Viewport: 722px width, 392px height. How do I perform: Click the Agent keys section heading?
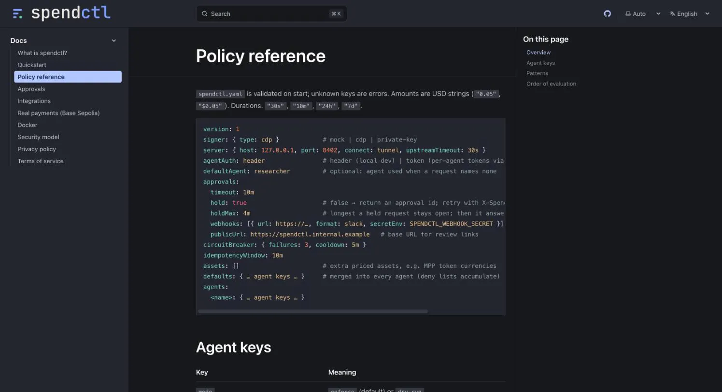point(233,347)
